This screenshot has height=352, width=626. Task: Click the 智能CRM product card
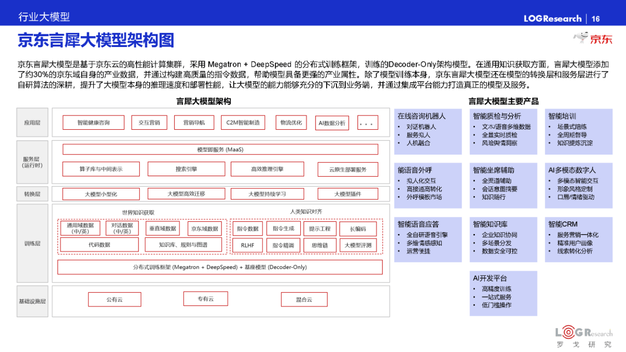click(579, 239)
